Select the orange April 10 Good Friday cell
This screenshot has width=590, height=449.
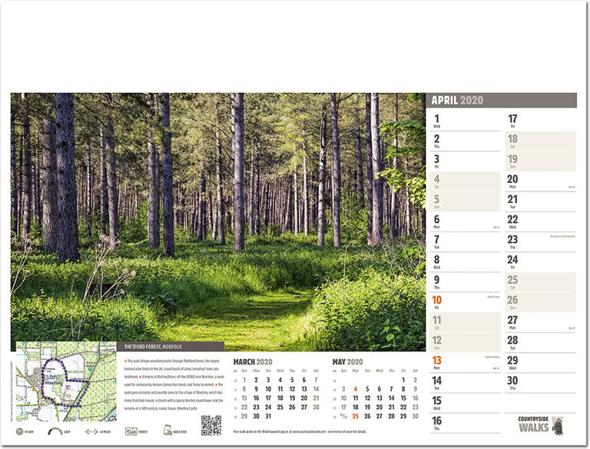[465, 302]
